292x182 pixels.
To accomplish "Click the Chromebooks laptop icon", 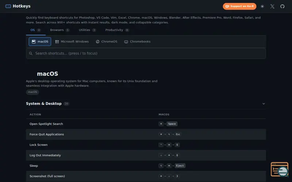I will (126, 41).
